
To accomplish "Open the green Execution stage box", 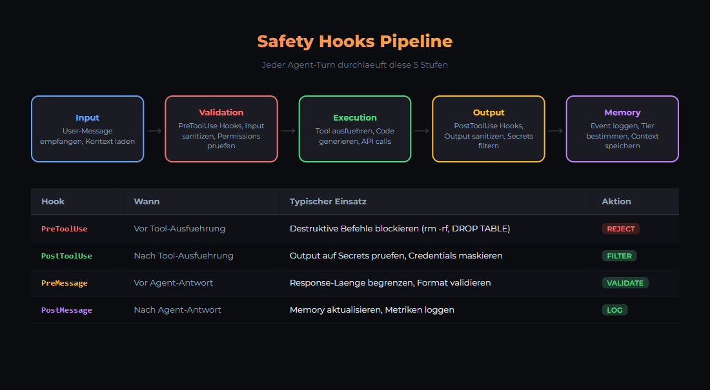I will [x=355, y=129].
